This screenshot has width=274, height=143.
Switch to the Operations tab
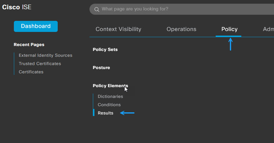[181, 29]
